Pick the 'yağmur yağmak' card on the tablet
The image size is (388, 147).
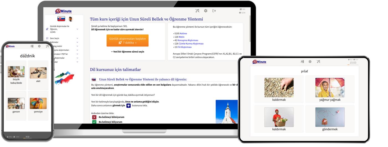(x=330, y=90)
